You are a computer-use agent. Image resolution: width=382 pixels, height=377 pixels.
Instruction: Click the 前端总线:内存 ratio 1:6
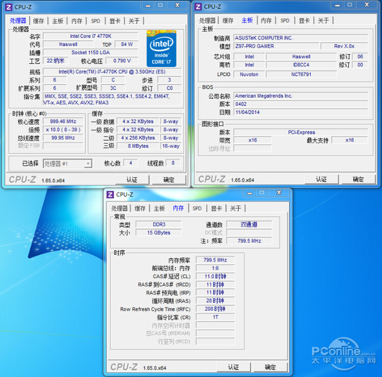(x=215, y=269)
